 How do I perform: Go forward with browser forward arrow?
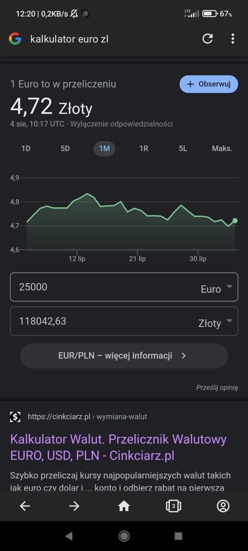74,506
